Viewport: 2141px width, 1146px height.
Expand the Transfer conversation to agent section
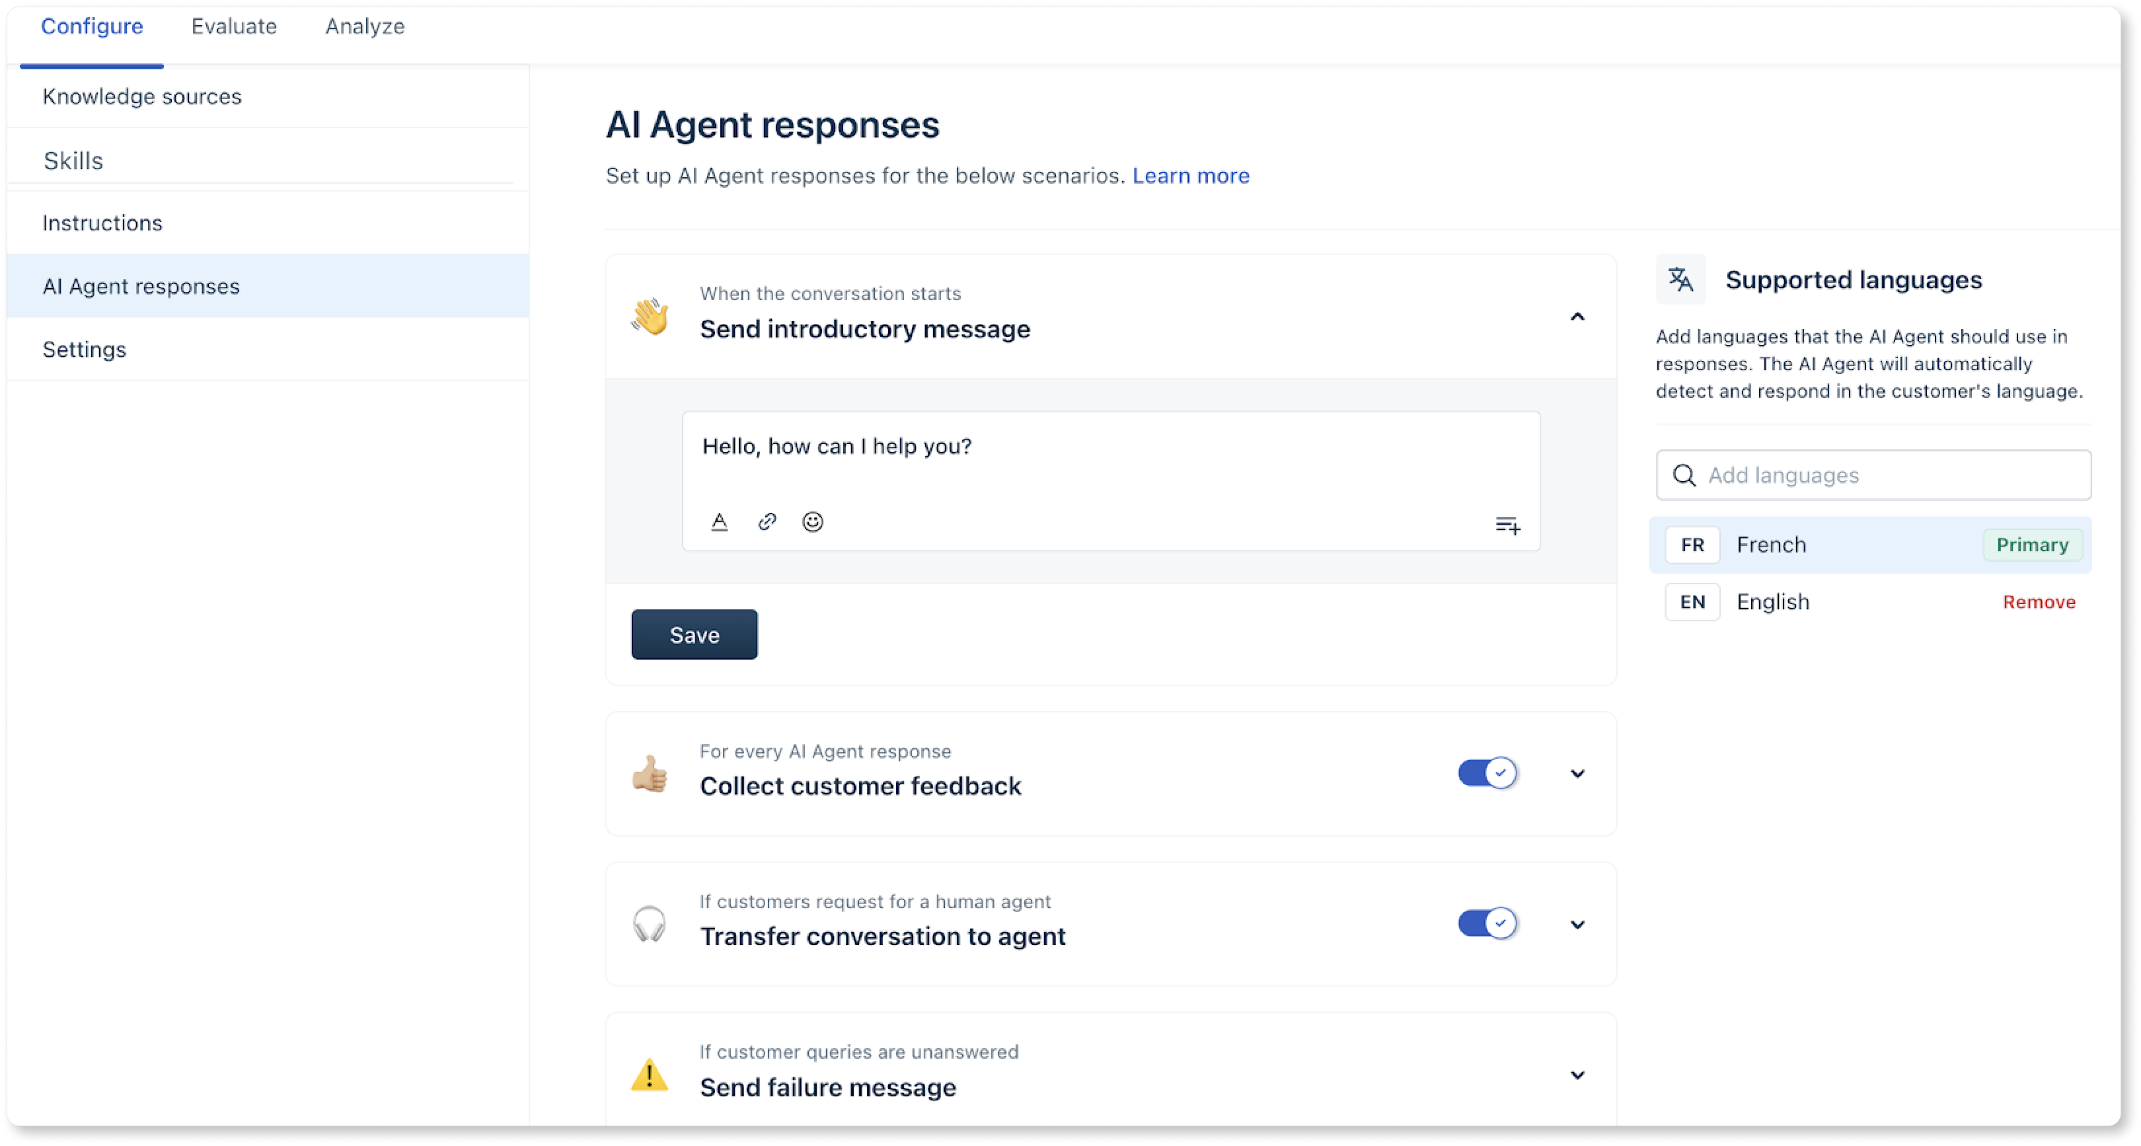point(1577,924)
